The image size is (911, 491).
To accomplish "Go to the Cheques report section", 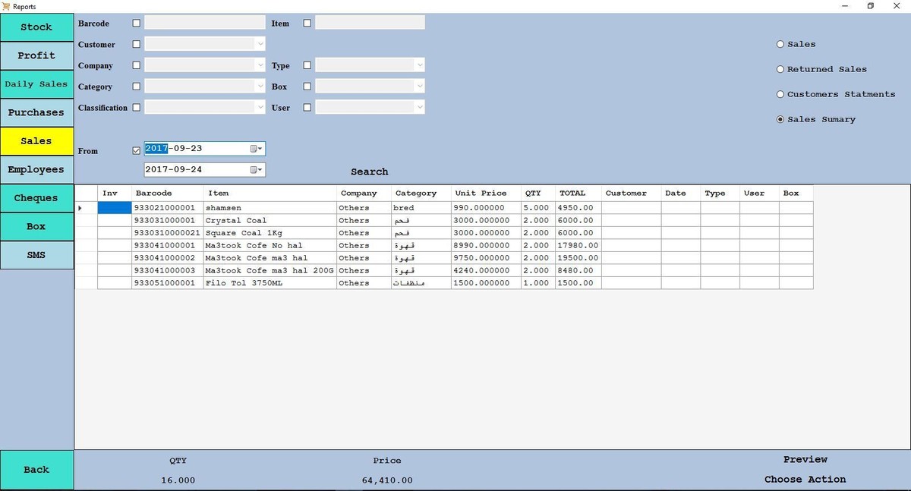I will tap(36, 198).
